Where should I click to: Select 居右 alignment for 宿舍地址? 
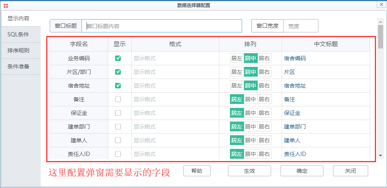[264, 86]
